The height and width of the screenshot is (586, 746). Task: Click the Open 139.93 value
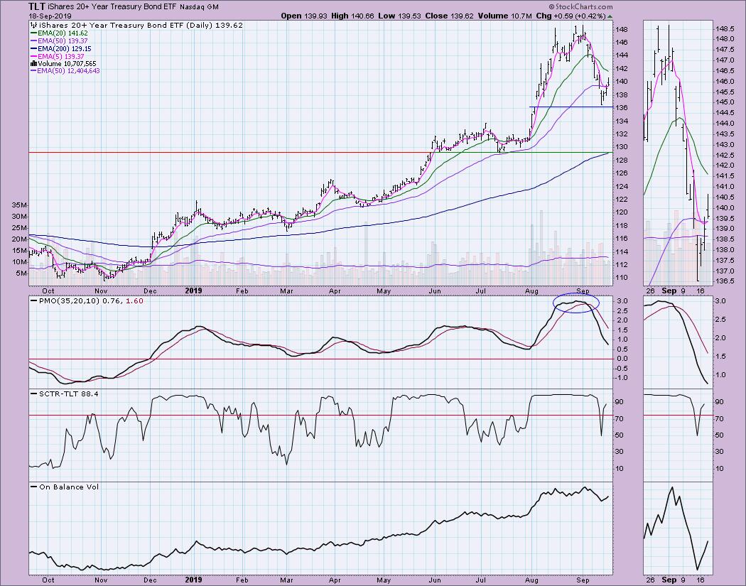click(304, 16)
